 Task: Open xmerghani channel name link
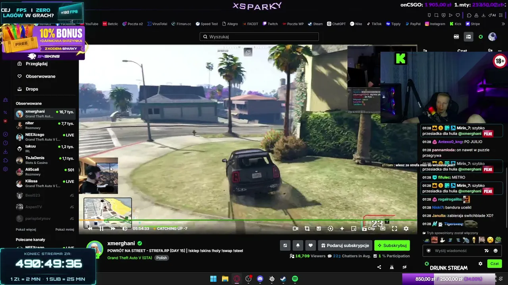[121, 243]
